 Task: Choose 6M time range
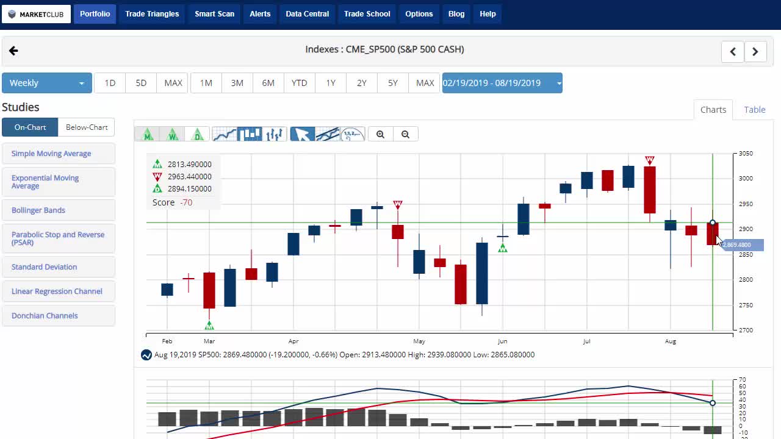(x=268, y=83)
